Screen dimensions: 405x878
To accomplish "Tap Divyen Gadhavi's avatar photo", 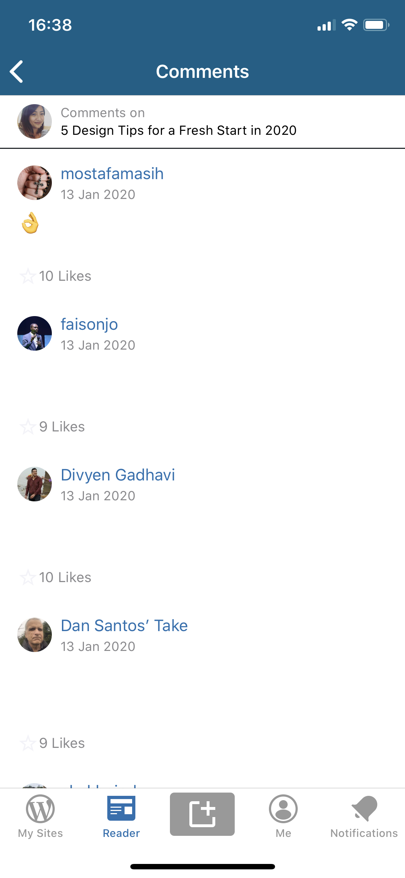I will [35, 484].
